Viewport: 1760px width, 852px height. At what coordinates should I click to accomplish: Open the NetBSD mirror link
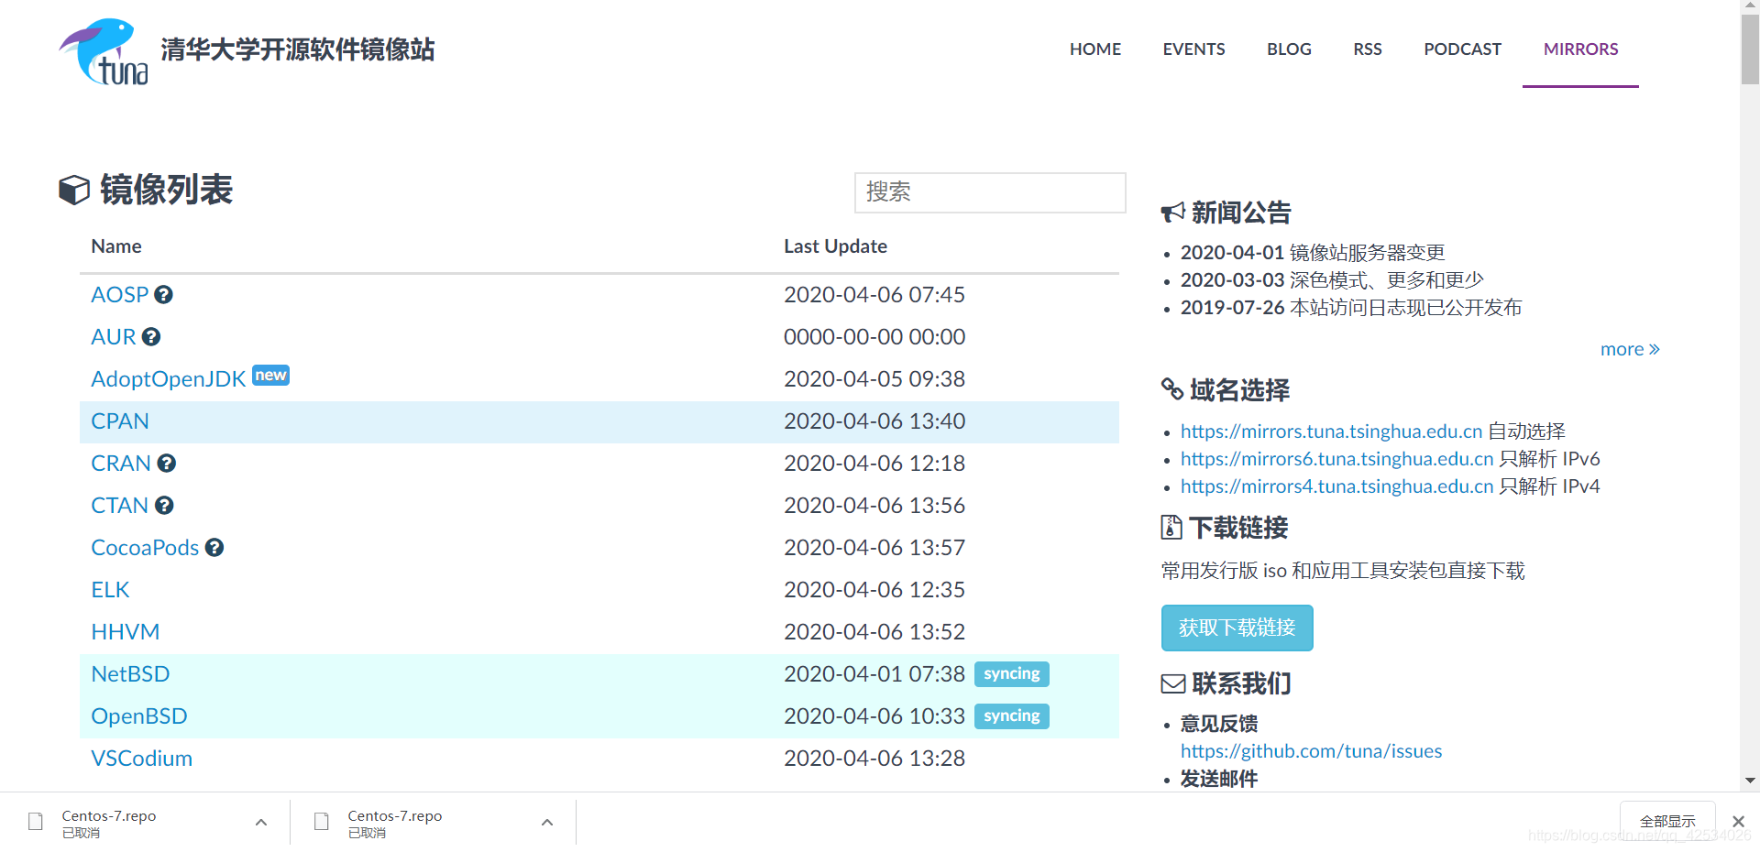(x=130, y=674)
